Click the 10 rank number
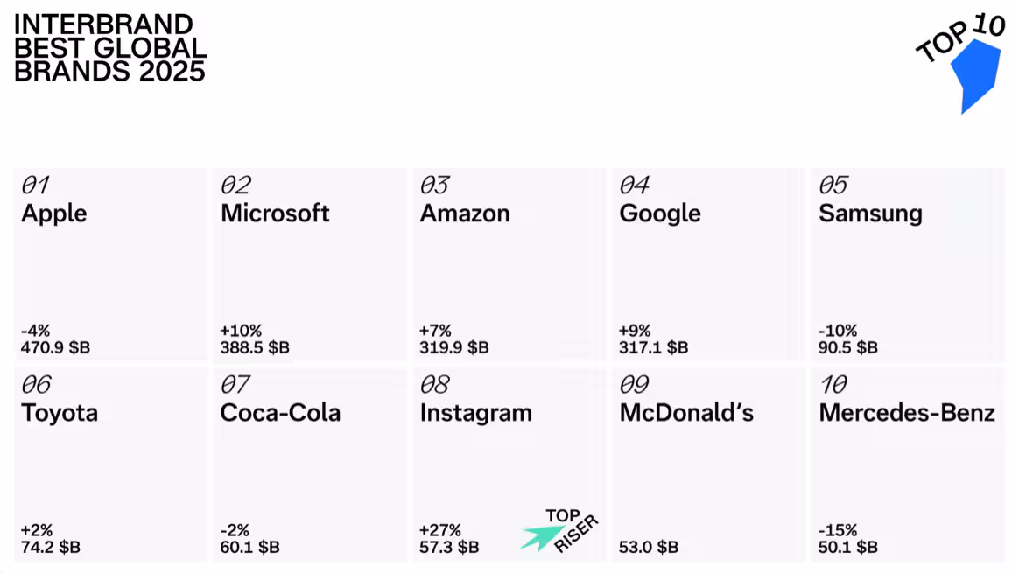Viewport: 1019px width, 574px height. point(833,385)
